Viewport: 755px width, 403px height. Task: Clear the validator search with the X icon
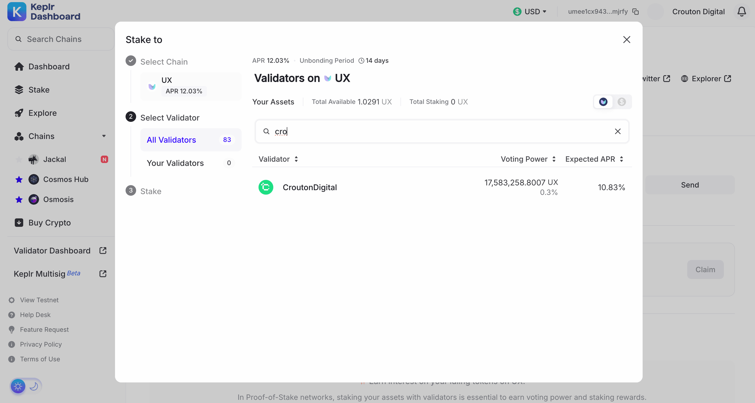click(618, 131)
